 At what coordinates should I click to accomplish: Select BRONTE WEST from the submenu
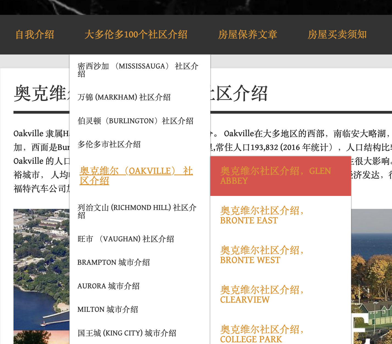262,255
